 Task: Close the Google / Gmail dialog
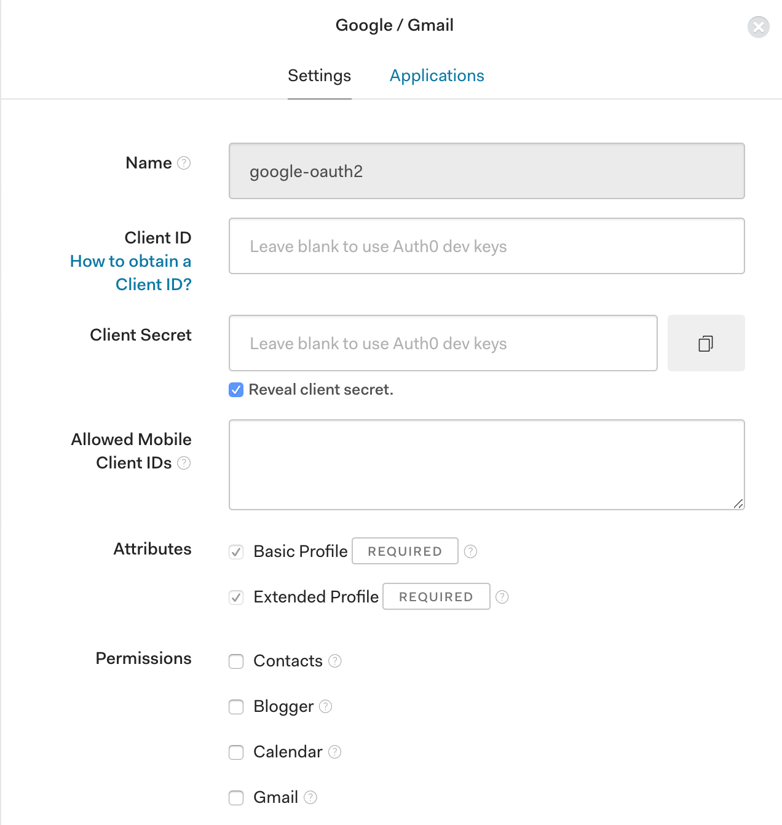[759, 27]
